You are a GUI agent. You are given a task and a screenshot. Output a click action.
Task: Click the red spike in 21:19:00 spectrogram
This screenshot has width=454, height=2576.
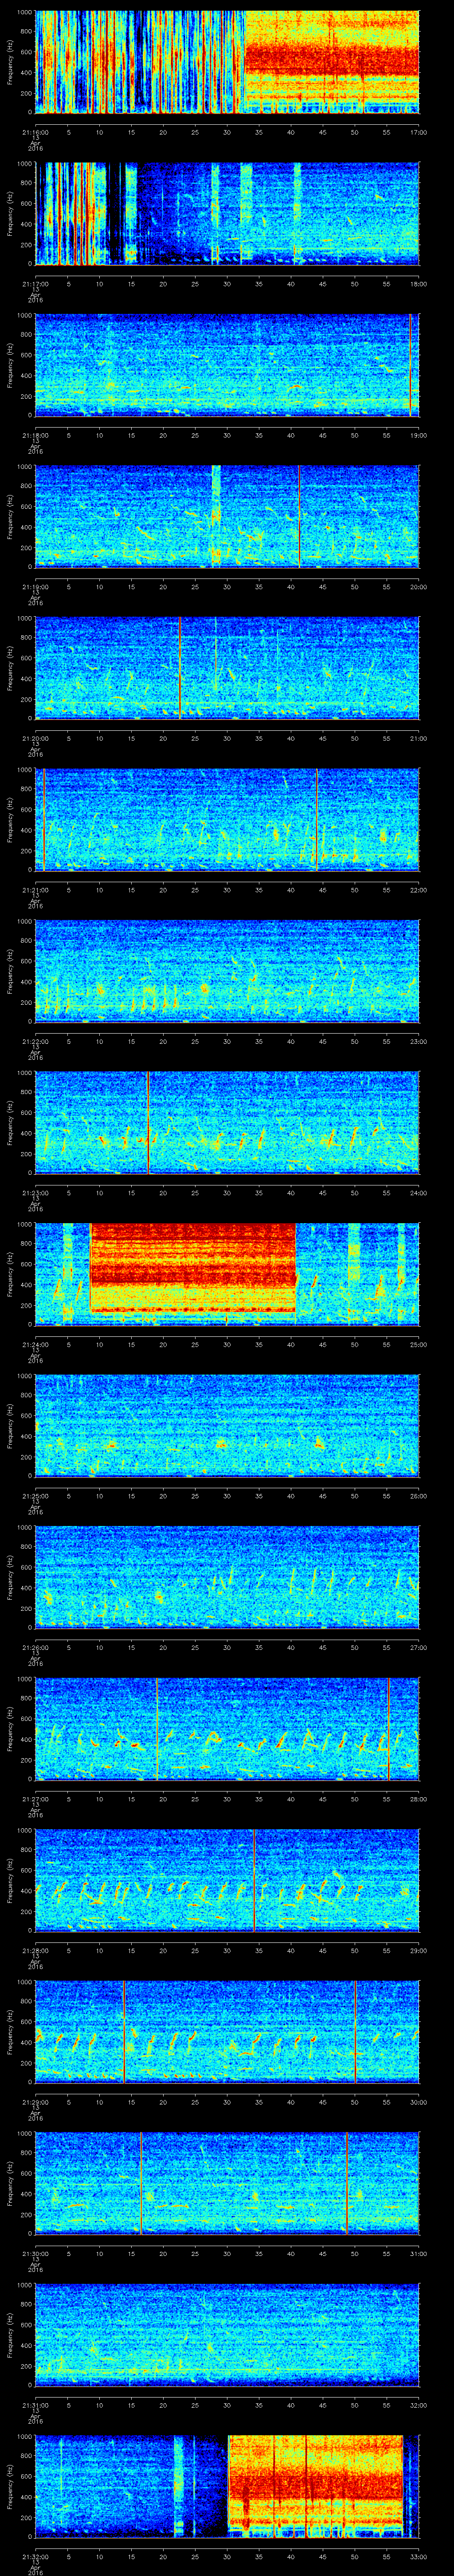pos(299,516)
